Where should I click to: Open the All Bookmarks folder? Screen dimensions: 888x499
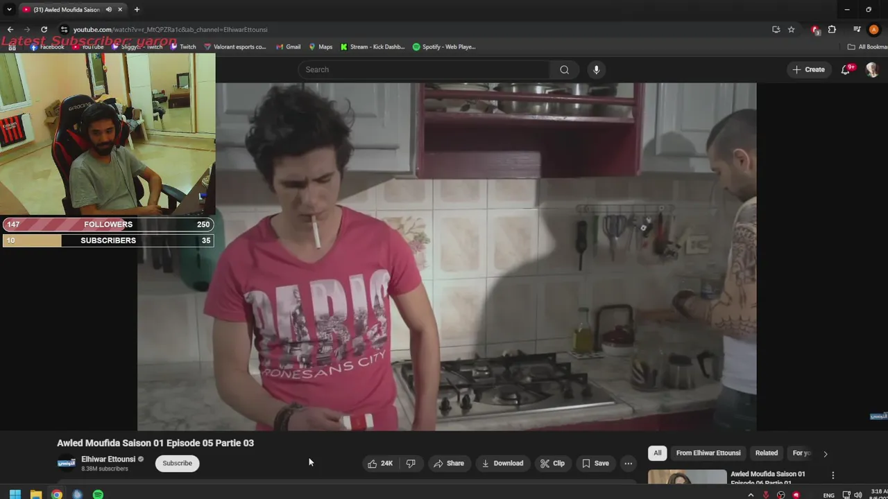pyautogui.click(x=867, y=46)
